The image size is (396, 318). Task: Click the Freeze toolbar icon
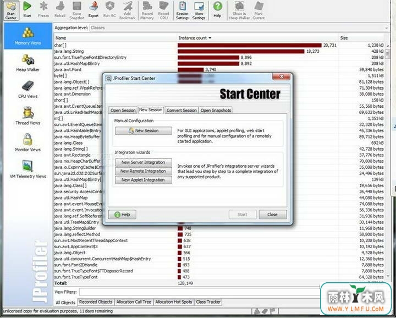pos(43,9)
